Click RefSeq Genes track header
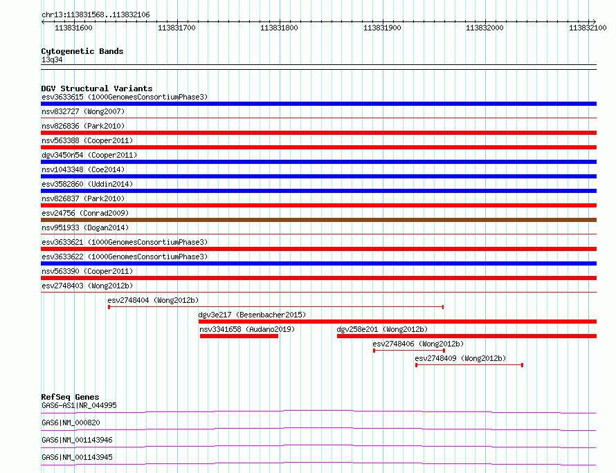616x473 pixels. [70, 397]
